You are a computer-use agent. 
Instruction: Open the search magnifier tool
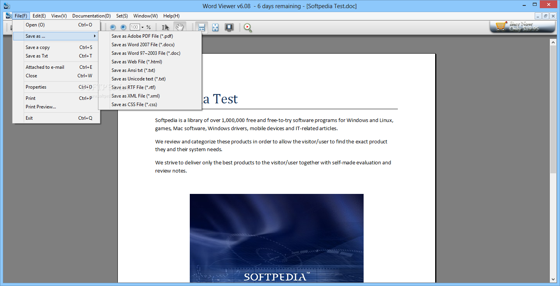pos(248,27)
